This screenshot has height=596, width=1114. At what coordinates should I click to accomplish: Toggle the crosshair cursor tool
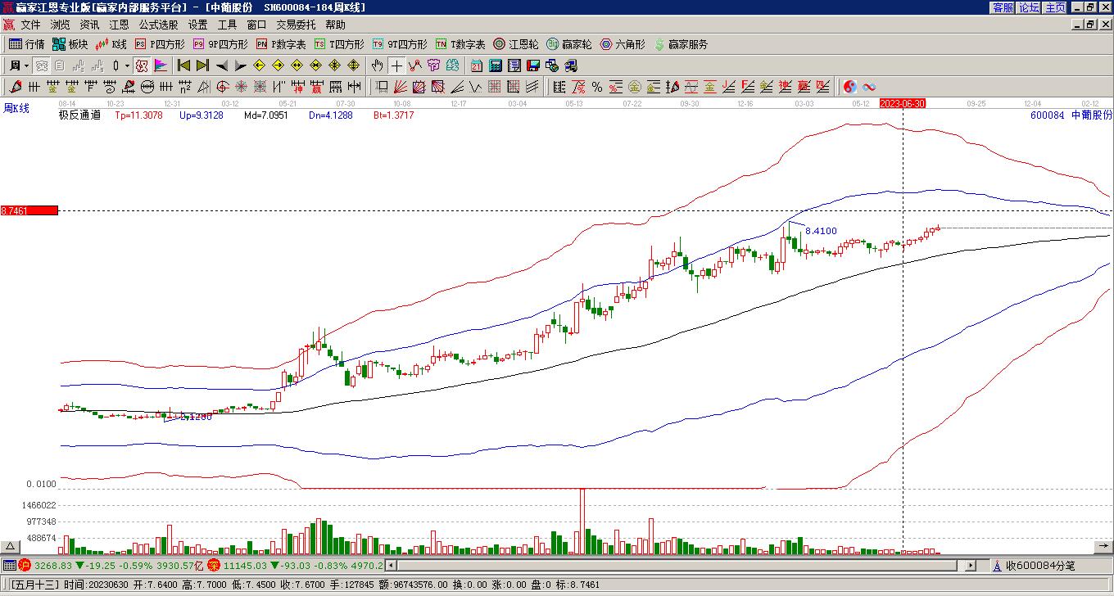pyautogui.click(x=396, y=65)
